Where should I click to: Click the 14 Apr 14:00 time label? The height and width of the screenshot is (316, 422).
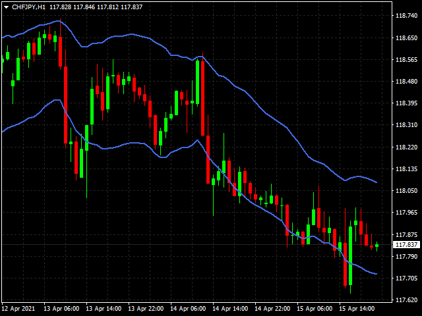(x=230, y=309)
